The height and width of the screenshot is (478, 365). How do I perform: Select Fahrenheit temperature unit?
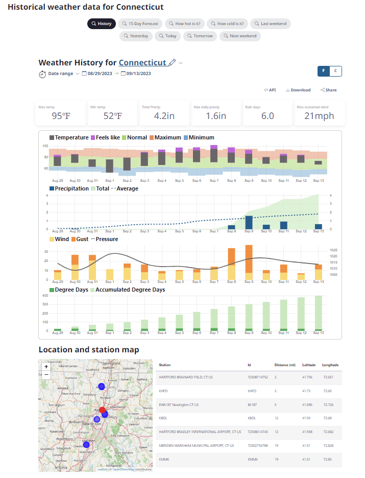tap(323, 71)
